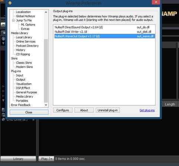Open CD Ripping preferences

(x=23, y=54)
